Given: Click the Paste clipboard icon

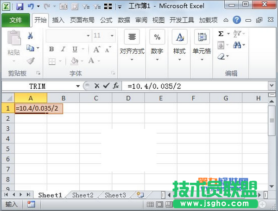Looking at the screenshot, I should [x=14, y=37].
